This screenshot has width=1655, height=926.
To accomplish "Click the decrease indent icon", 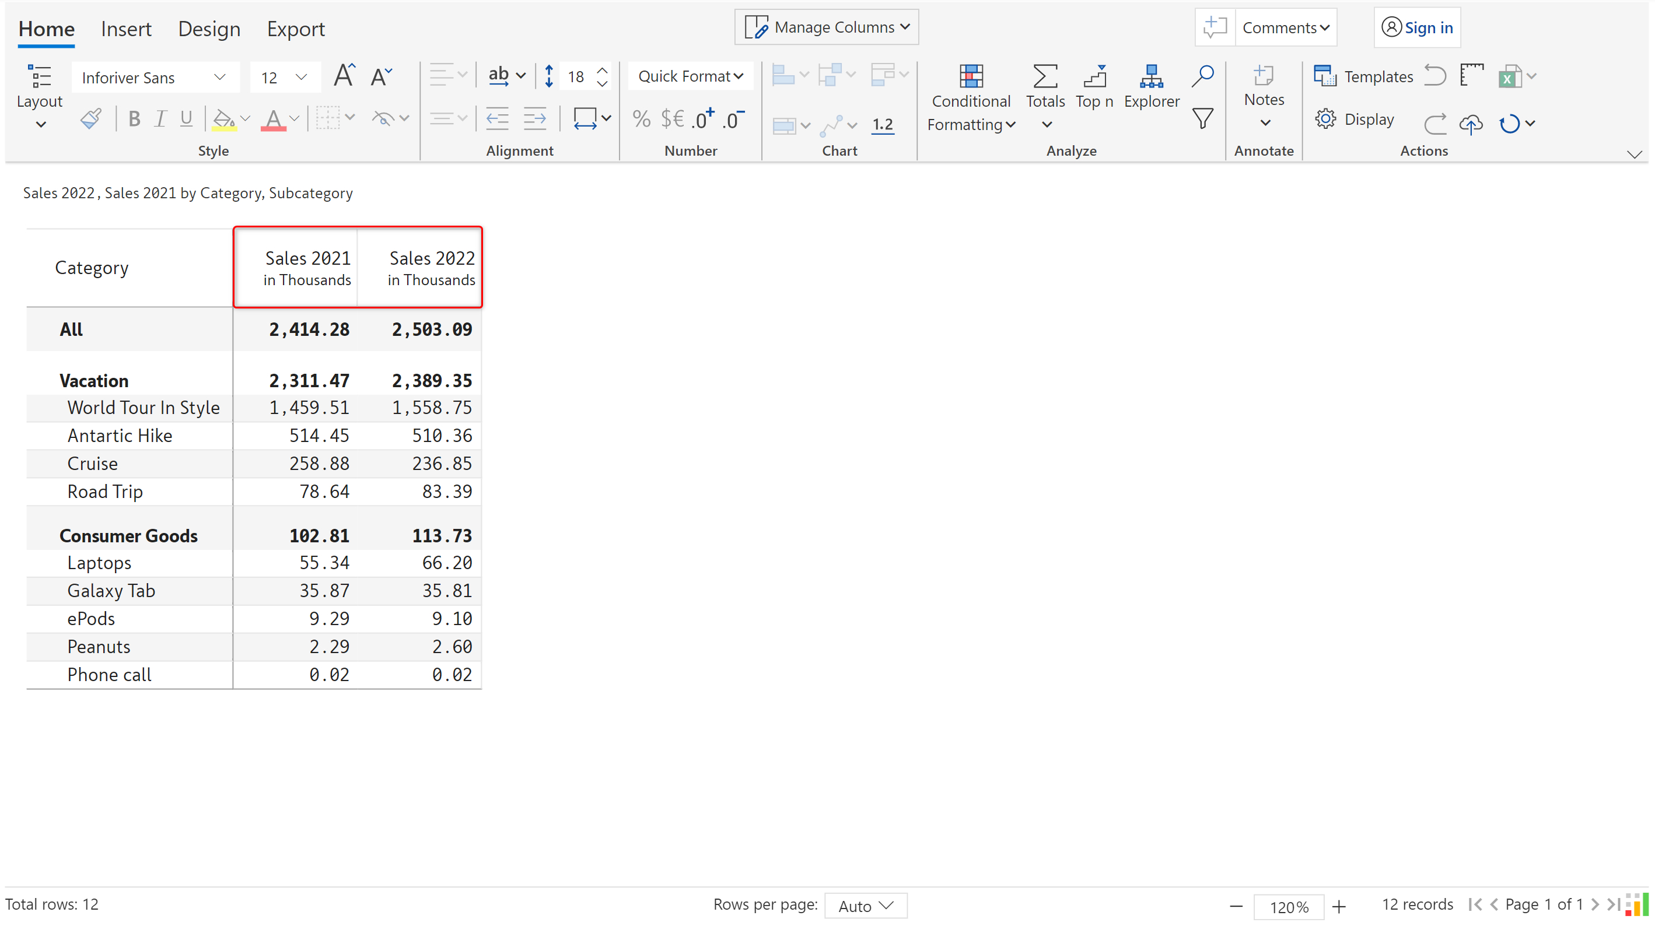I will [x=497, y=119].
